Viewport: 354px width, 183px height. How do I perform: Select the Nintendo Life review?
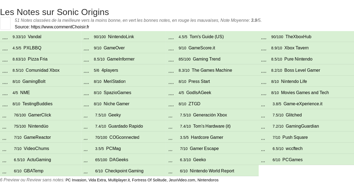(294, 82)
